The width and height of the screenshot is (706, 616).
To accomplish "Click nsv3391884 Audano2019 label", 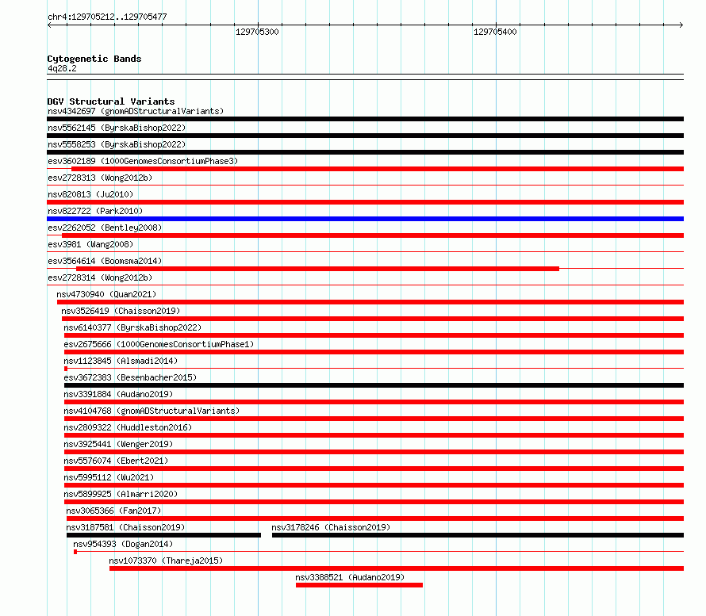I will (118, 394).
